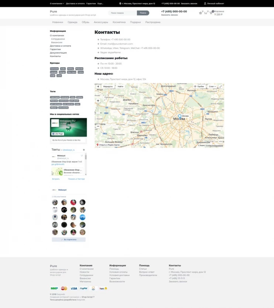Open the 'Аксессуары' category menu
The image size is (274, 308).
(x=101, y=22)
